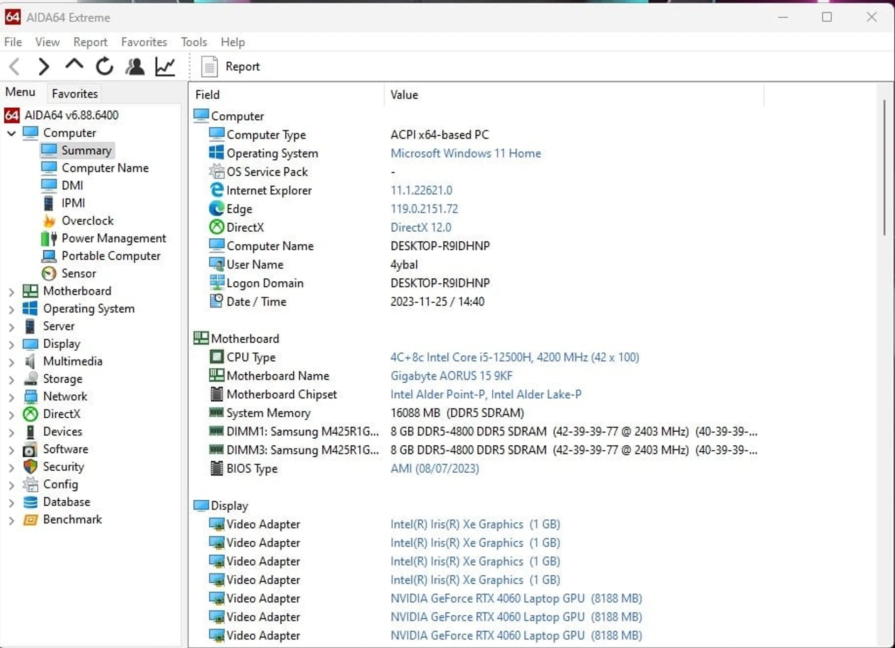This screenshot has height=648, width=895.
Task: Click the Sensor gauge icon
Action: [x=48, y=273]
